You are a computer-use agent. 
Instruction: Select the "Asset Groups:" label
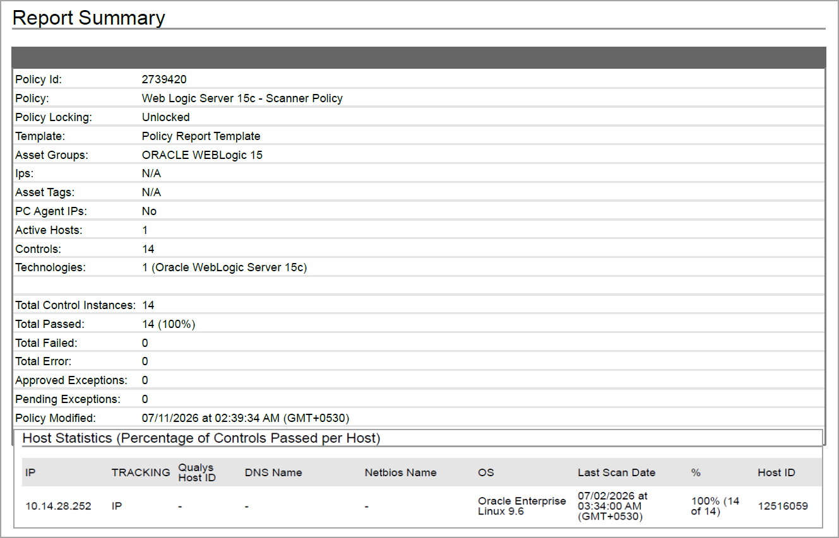pyautogui.click(x=52, y=155)
